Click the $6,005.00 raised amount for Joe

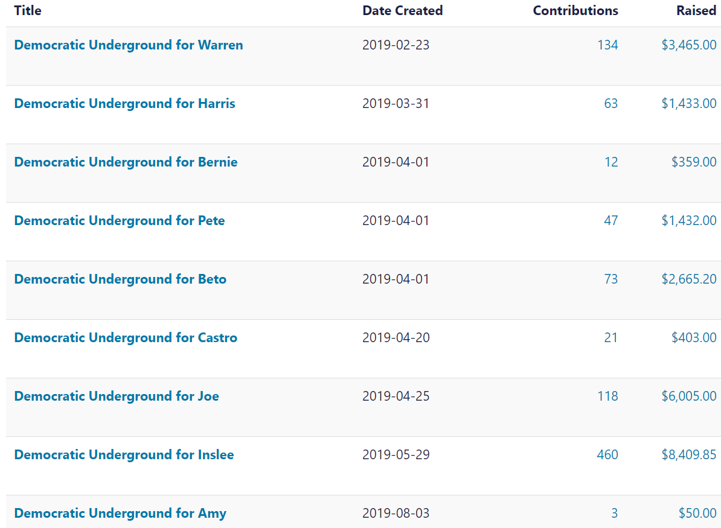tap(688, 396)
